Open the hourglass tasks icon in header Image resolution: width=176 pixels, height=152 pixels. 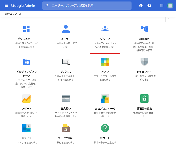pos(141,6)
